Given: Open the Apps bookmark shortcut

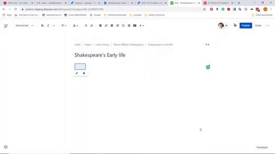Looking at the screenshot, I should [x=7, y=15].
